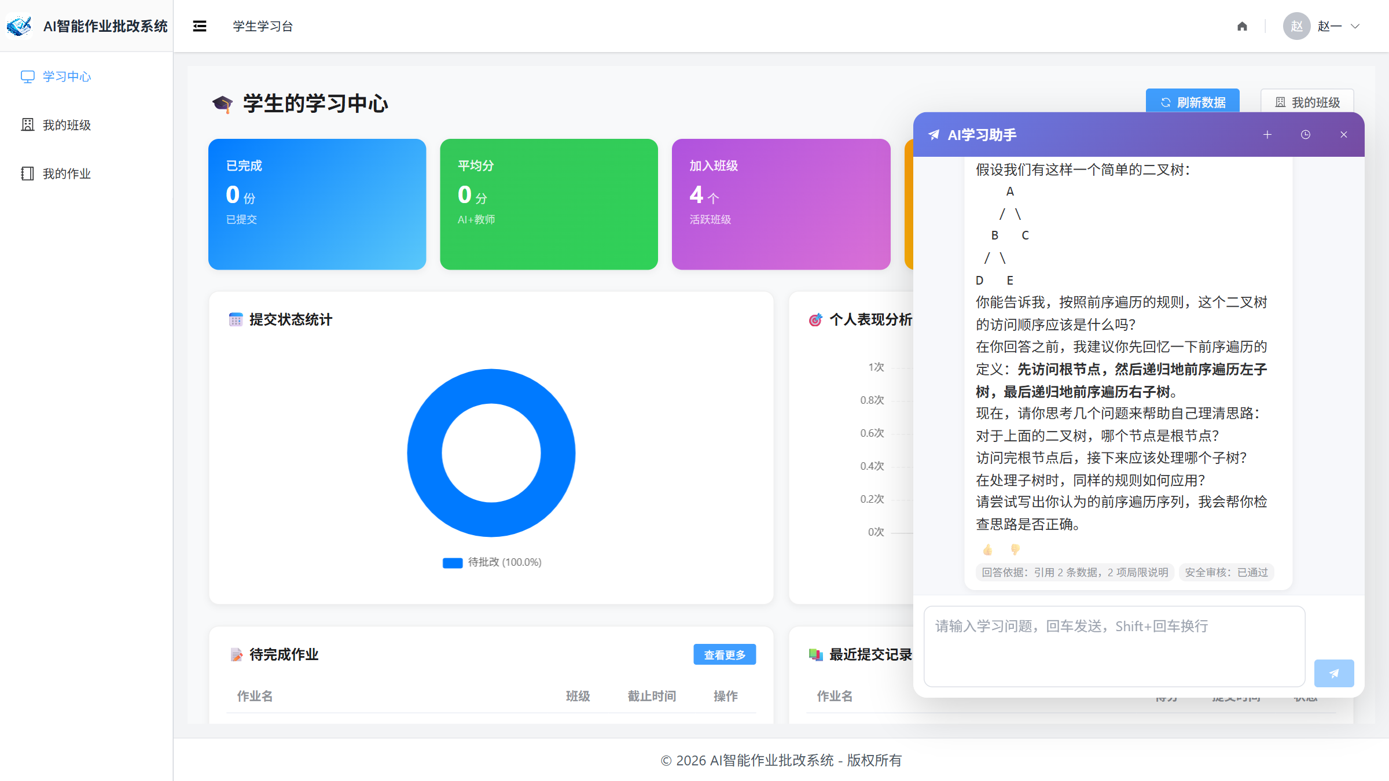Click the 0.6次 axis label in the chart
Viewport: 1389px width, 781px height.
[872, 433]
